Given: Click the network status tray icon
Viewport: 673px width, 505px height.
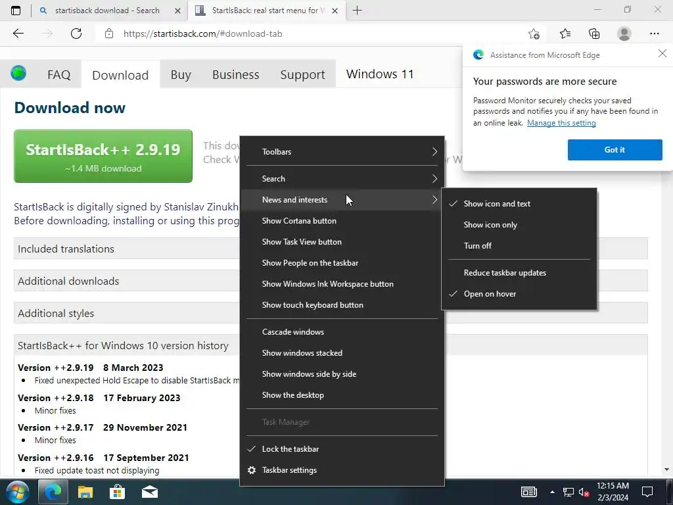Looking at the screenshot, I should pyautogui.click(x=569, y=492).
